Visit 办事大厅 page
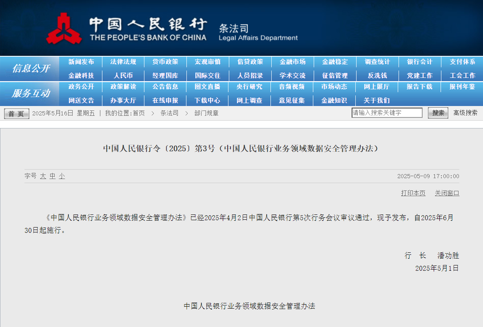 coord(123,101)
